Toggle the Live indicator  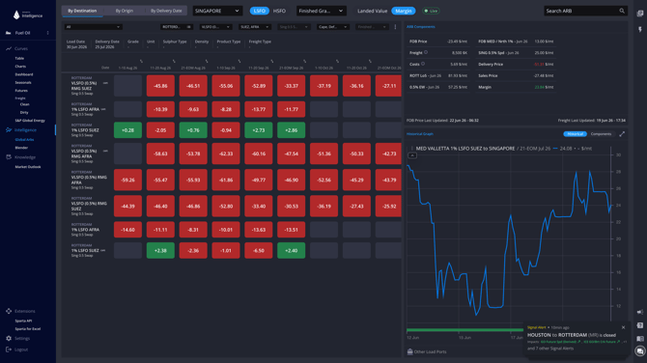(x=431, y=11)
